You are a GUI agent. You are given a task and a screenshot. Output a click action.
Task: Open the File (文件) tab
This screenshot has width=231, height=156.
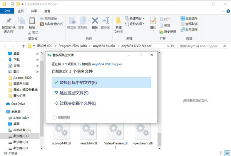tap(7, 11)
